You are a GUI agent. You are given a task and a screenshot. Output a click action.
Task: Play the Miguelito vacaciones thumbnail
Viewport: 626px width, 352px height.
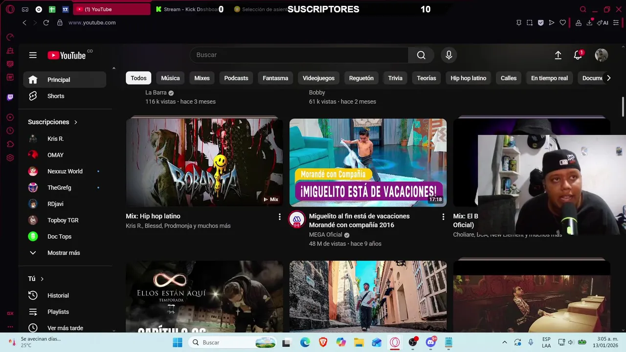(x=368, y=162)
